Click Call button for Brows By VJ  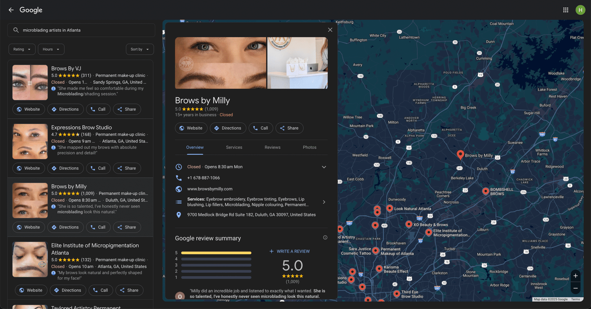[x=98, y=109]
